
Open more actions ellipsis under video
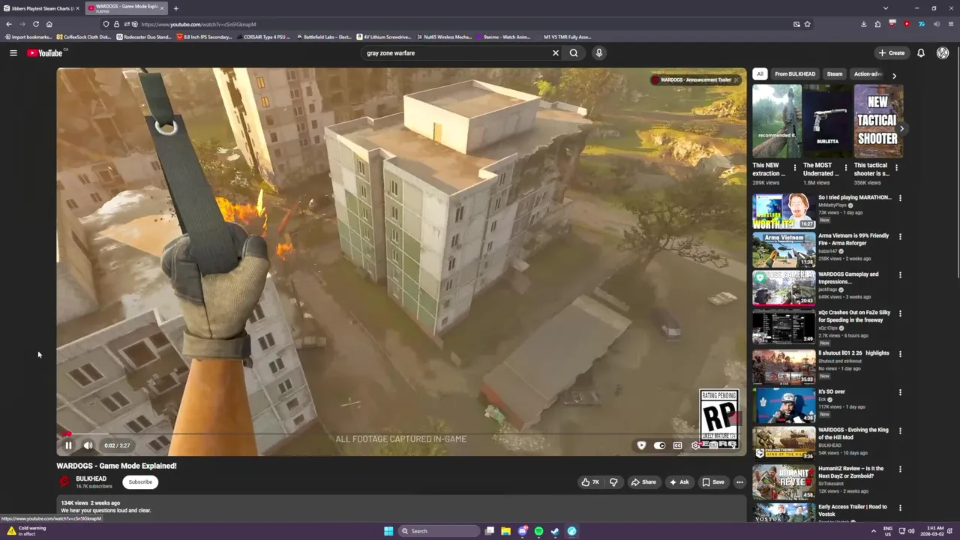pos(739,482)
